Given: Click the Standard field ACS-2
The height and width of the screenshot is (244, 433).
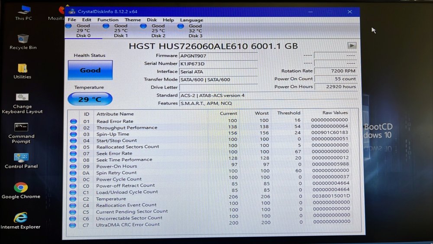Looking at the screenshot, I should pos(268,95).
